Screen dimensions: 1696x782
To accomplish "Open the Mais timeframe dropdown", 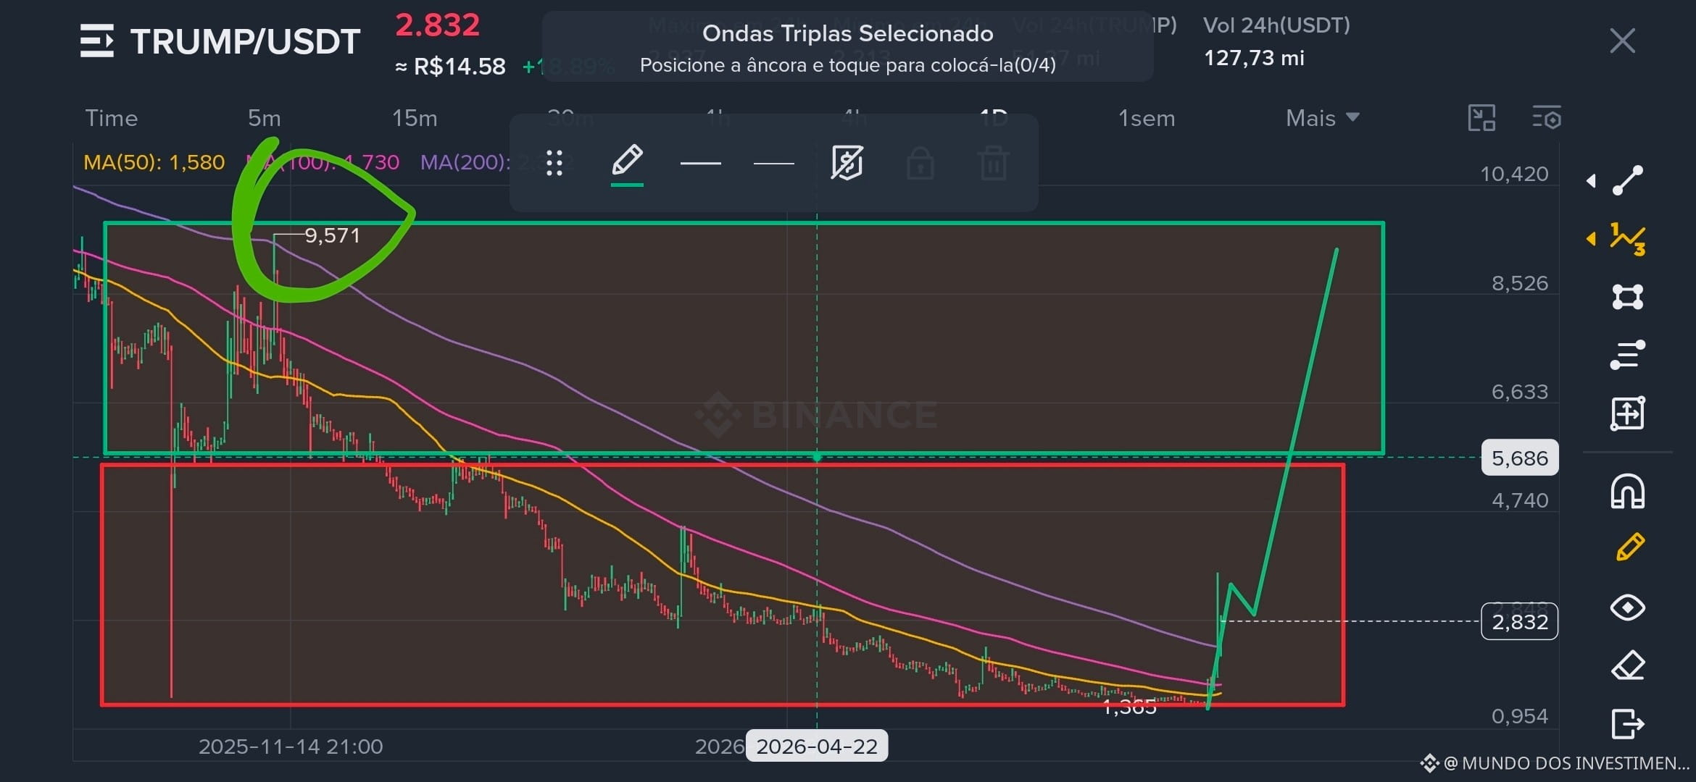I will 1322,118.
